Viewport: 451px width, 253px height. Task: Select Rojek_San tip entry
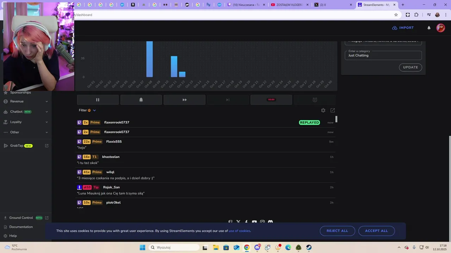111,187
